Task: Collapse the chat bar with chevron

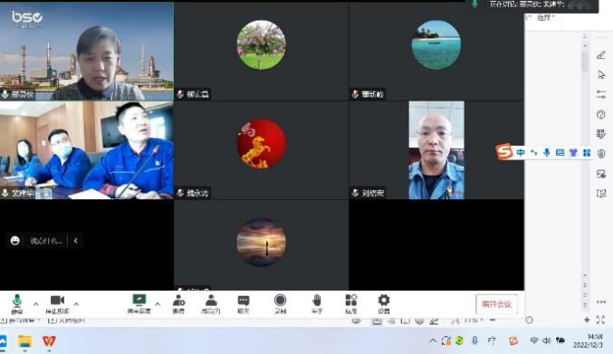Action: (76, 241)
